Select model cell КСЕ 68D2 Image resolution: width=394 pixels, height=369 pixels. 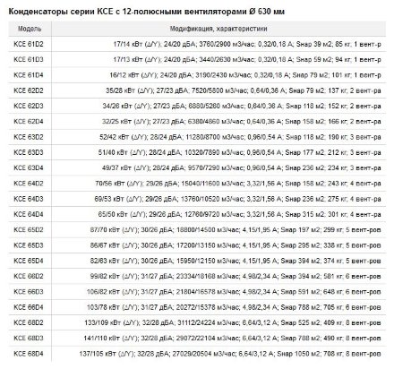pos(29,322)
